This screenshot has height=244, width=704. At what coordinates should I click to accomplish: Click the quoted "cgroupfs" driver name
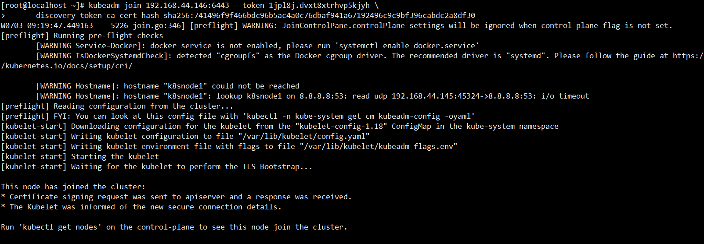click(x=235, y=56)
